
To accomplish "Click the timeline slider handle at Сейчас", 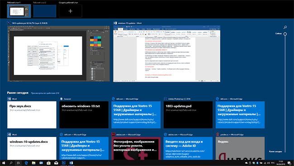I will [x=285, y=34].
